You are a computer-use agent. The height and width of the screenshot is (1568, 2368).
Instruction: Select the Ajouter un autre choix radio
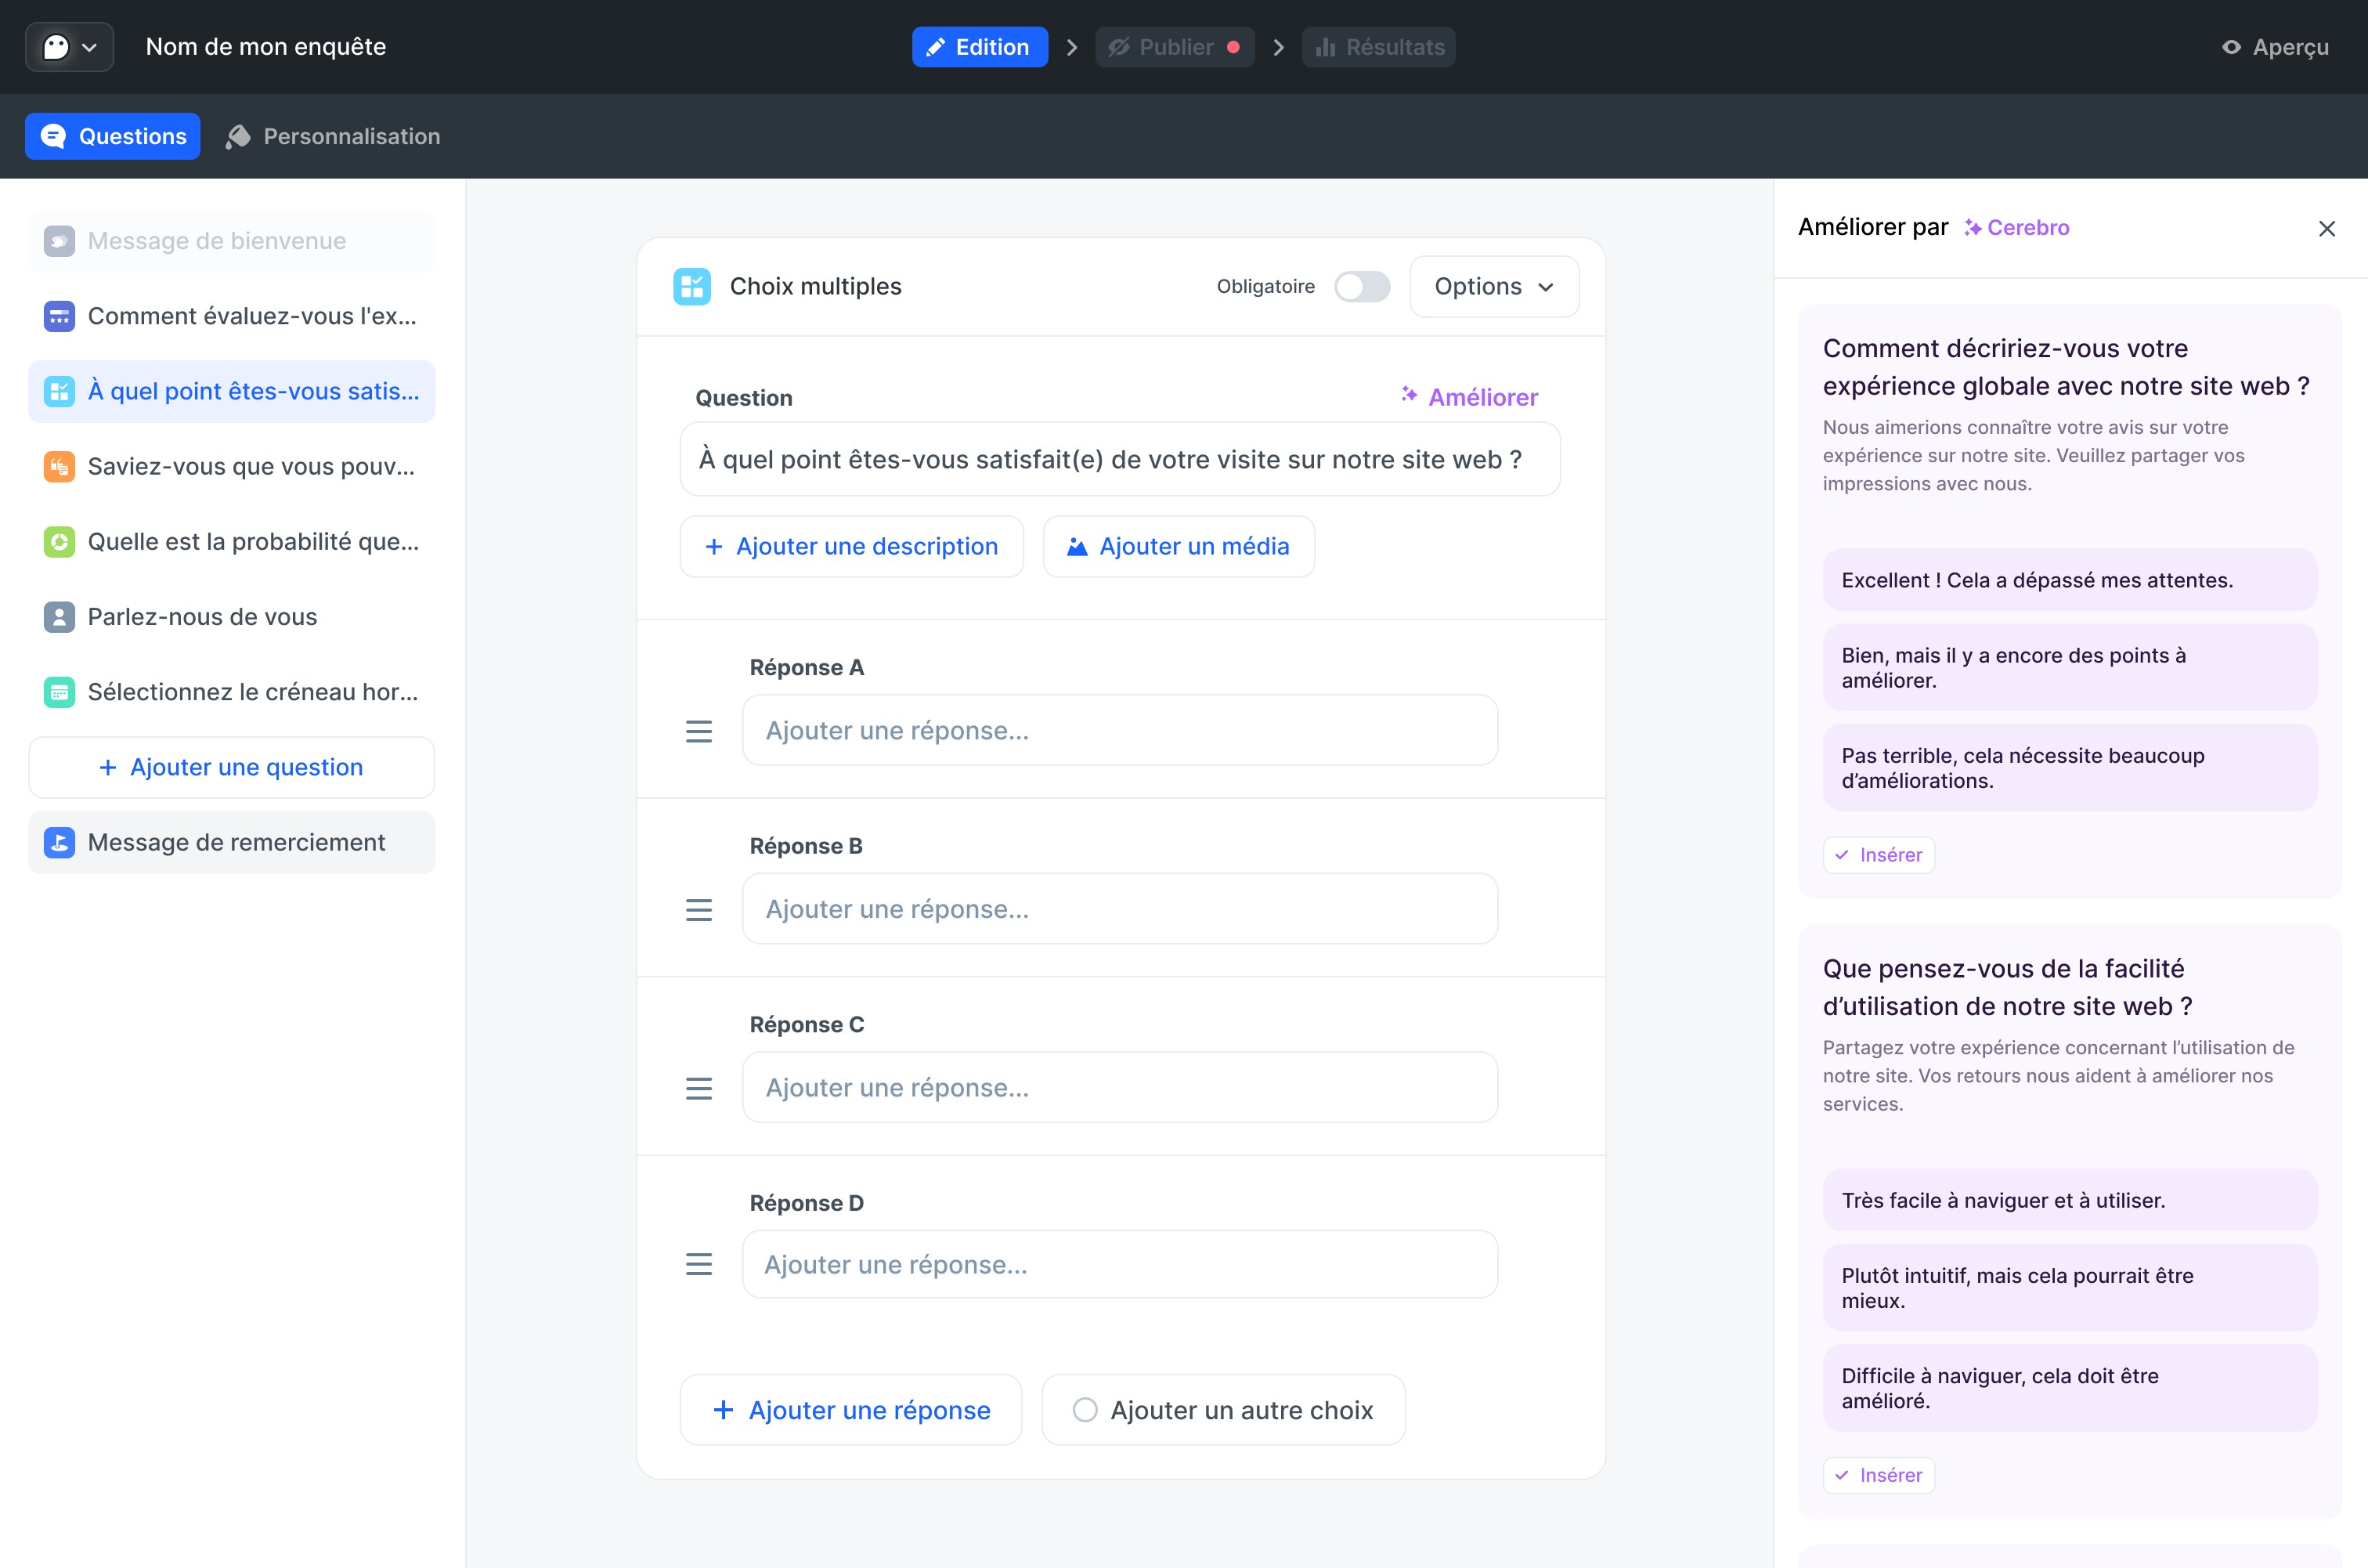coord(1085,1410)
